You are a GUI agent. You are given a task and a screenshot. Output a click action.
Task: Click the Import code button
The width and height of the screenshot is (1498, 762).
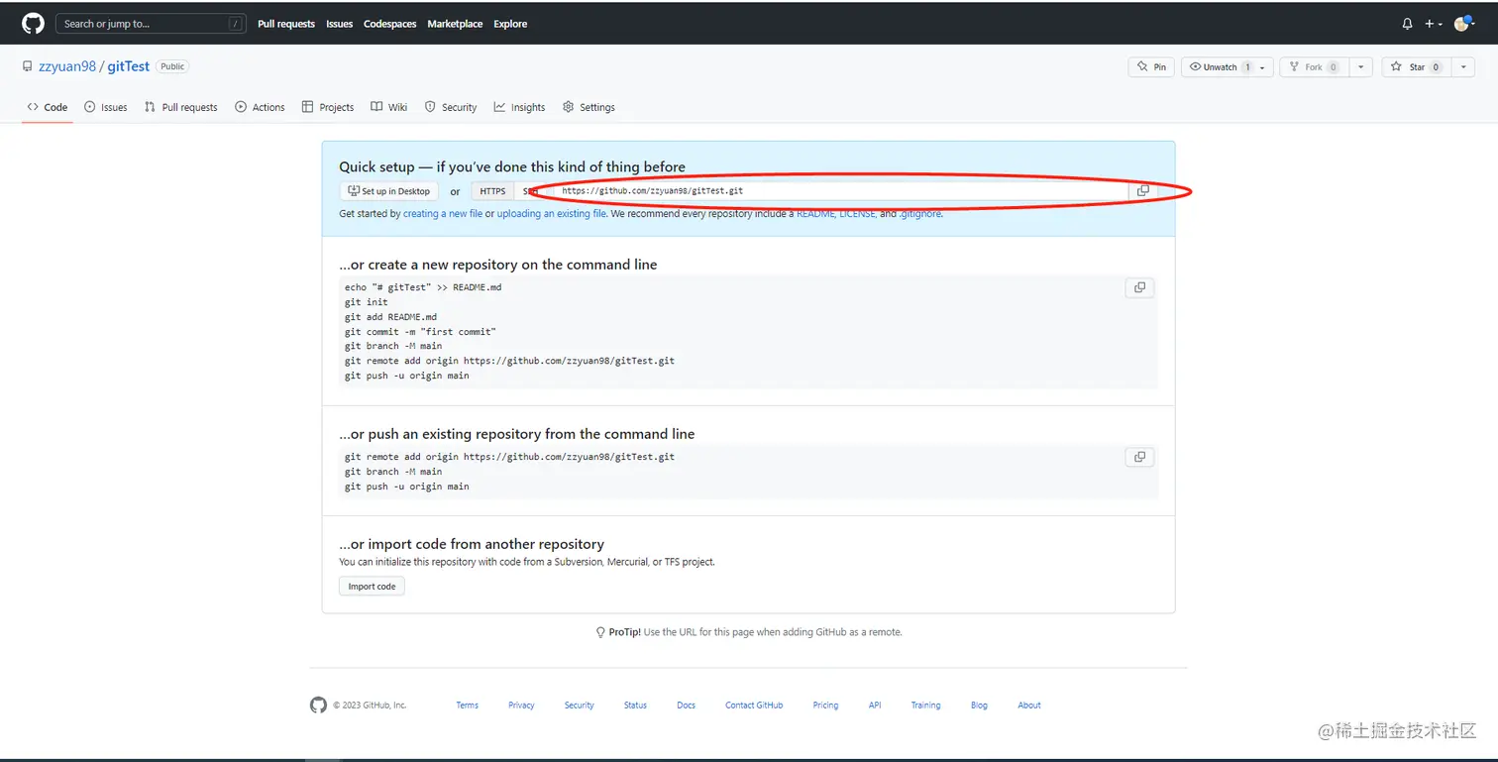pyautogui.click(x=372, y=587)
